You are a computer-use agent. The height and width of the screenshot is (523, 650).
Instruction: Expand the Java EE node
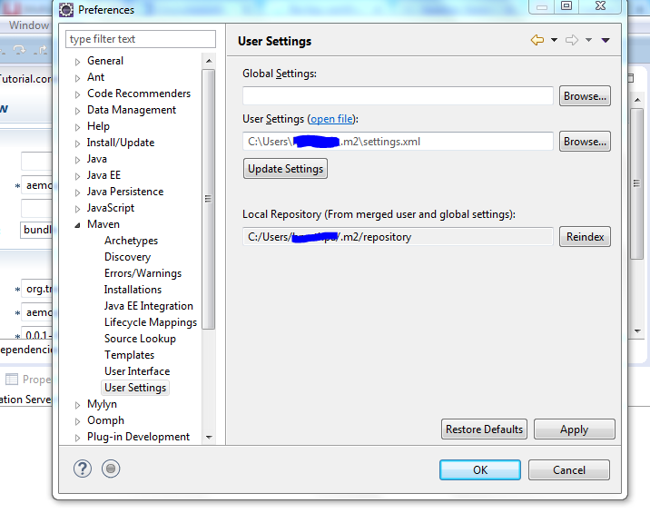click(x=77, y=177)
